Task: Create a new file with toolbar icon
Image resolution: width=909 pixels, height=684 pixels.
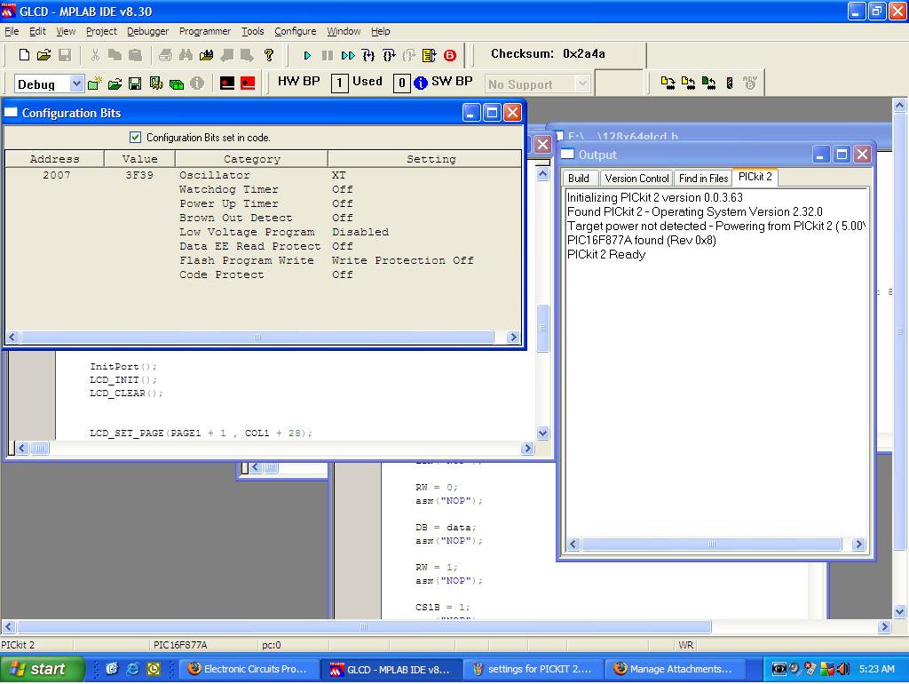Action: click(24, 55)
